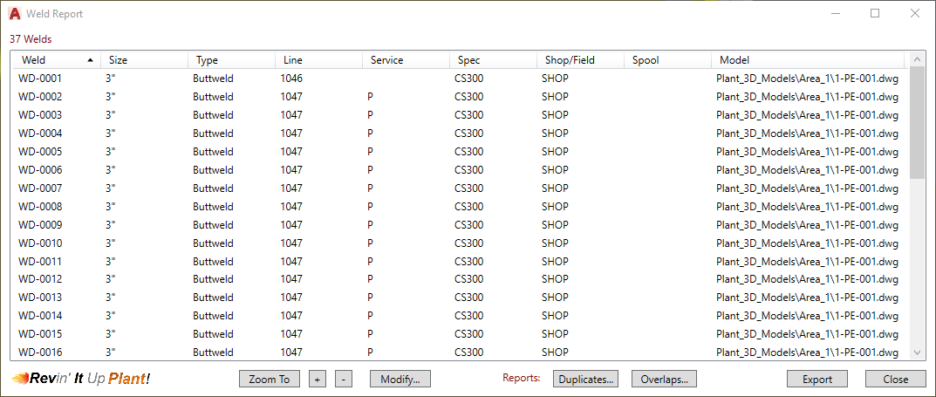Click the Spec column header
Viewport: 936px width, 397px height.
[493, 60]
